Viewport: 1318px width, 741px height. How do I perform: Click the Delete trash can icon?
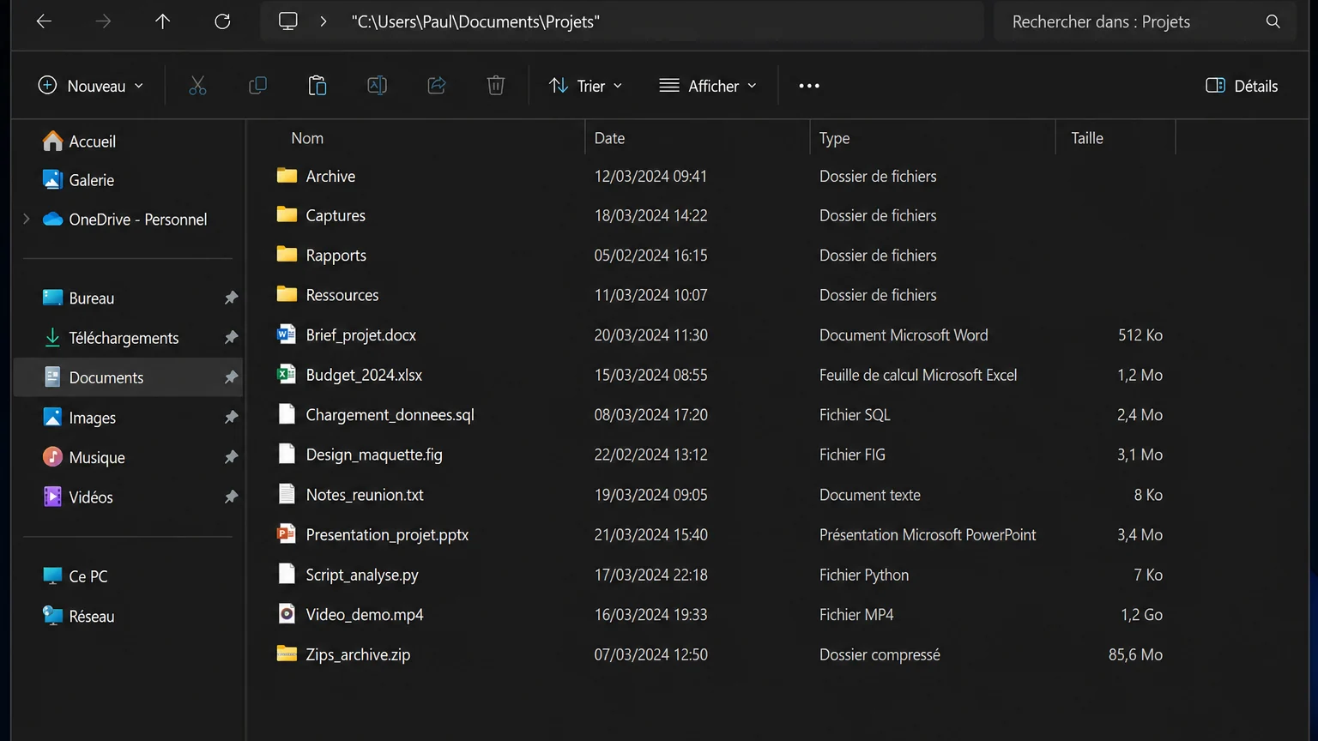[496, 86]
